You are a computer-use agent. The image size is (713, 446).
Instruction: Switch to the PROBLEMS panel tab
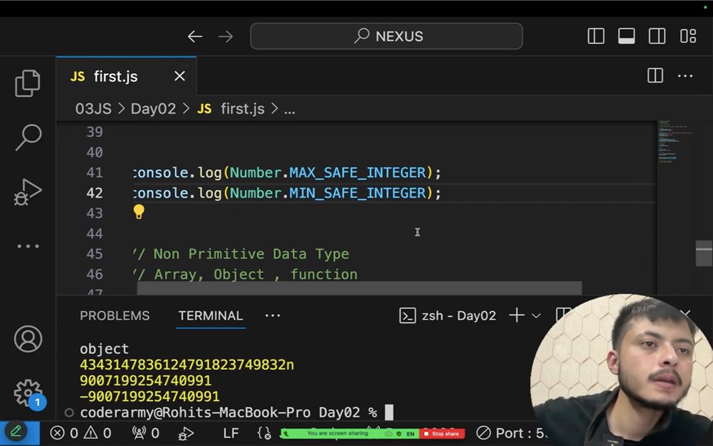[x=115, y=316]
